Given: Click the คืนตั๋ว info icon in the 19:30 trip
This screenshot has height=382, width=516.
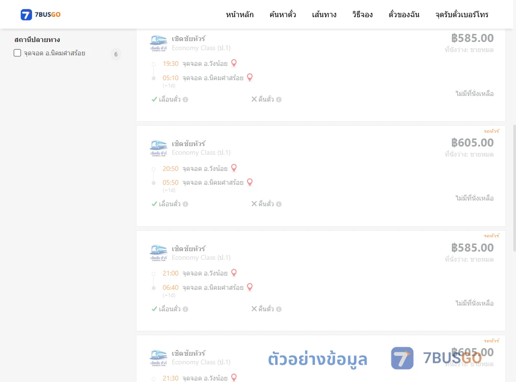Looking at the screenshot, I should point(279,99).
